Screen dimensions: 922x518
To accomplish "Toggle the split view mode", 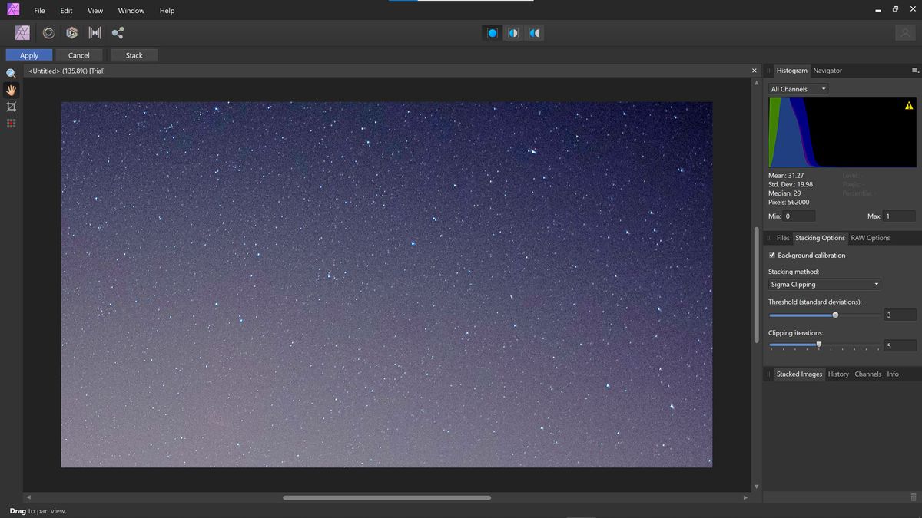I will coord(512,32).
